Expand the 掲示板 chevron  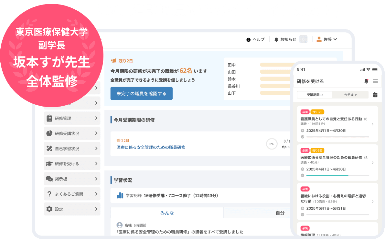[96, 179]
